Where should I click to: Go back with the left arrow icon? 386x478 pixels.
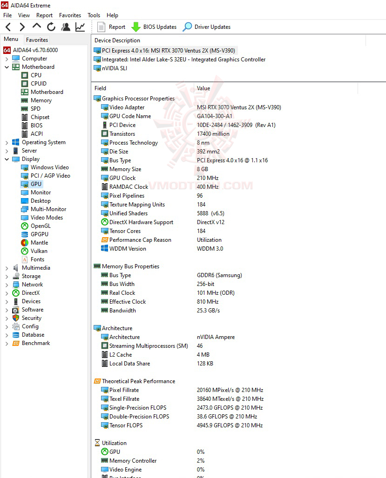click(8, 27)
